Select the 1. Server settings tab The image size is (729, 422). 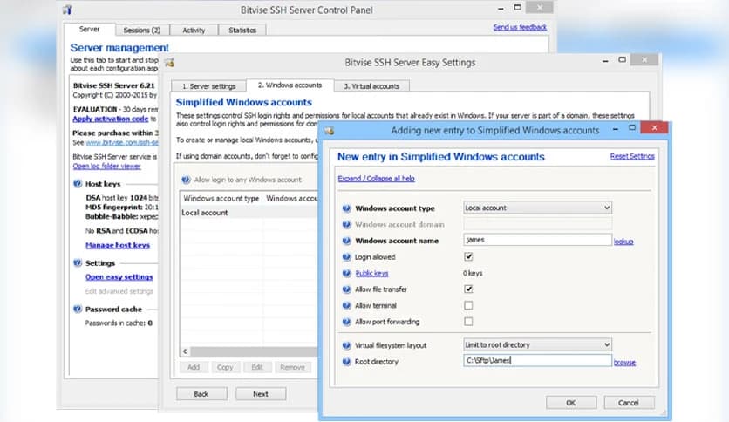[x=208, y=86]
